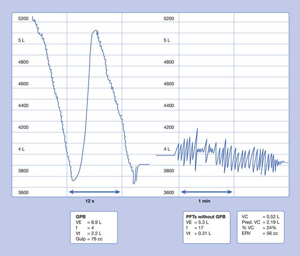The width and height of the screenshot is (300, 256).
Task: Select the "Pred. VC = 2.19 L" line
Action: (262, 221)
